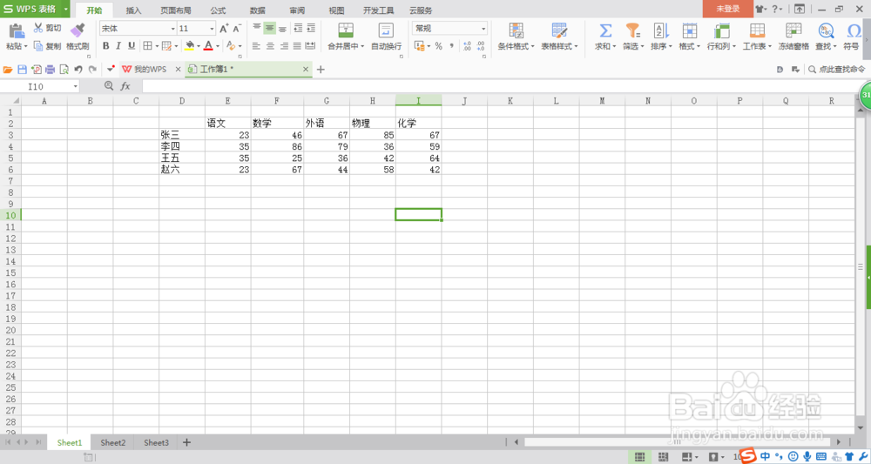Screen dimensions: 871x464
Task: Open the 数据 (Data) tab
Action: pyautogui.click(x=258, y=10)
